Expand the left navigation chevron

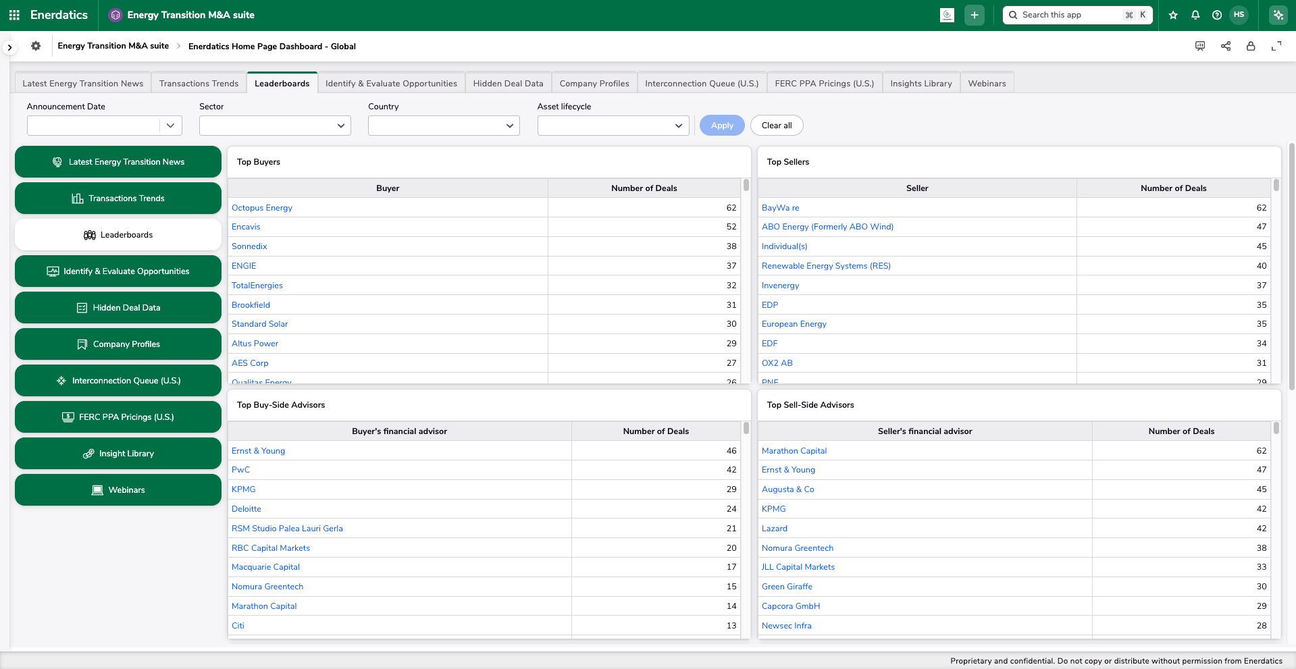[x=9, y=47]
